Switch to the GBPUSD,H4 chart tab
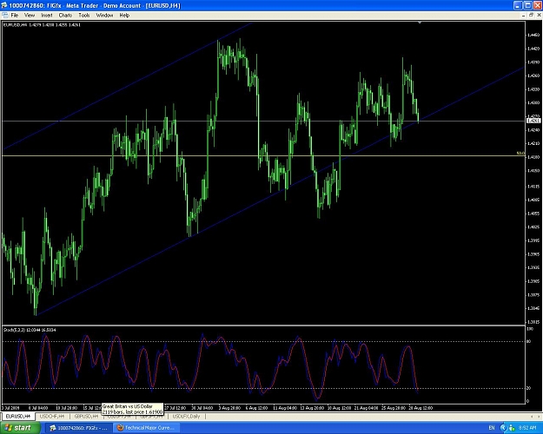The height and width of the screenshot is (434, 543). coord(87,416)
